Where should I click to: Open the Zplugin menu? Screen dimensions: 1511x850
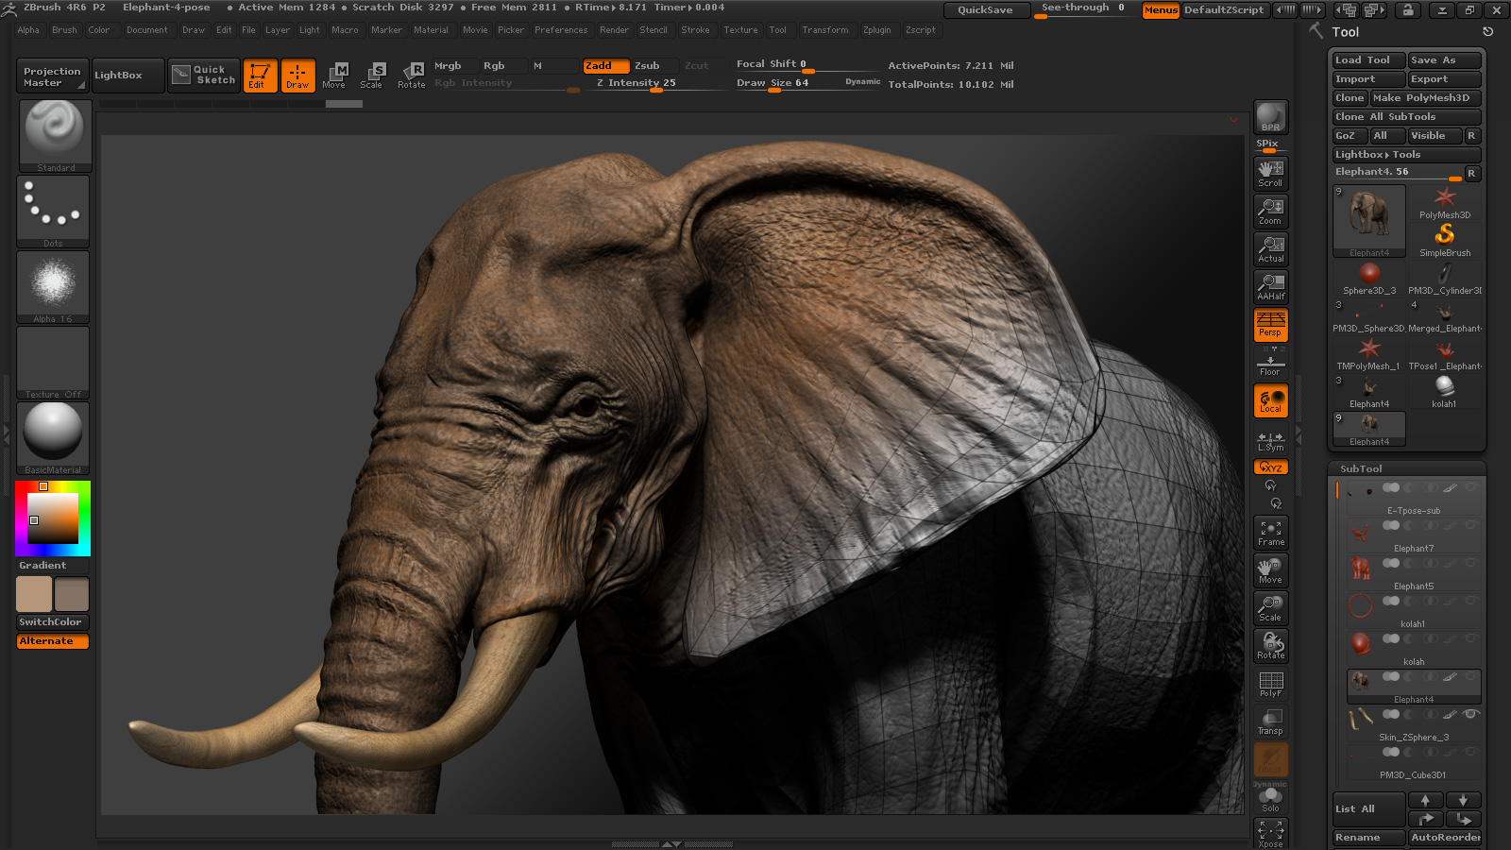pyautogui.click(x=876, y=30)
